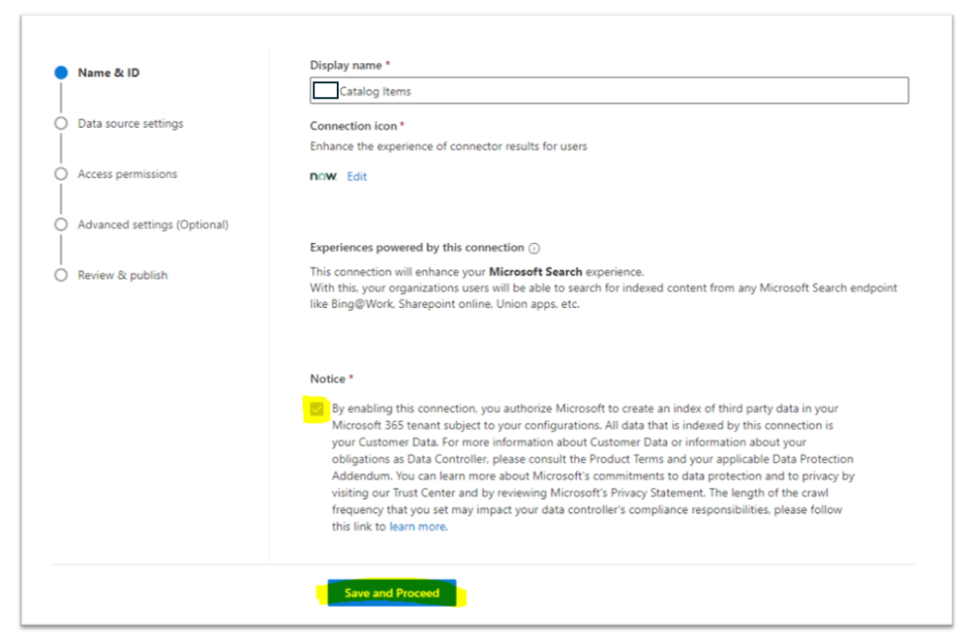Click the Access permissions step circle
Screen dimensions: 969x638
tap(61, 174)
